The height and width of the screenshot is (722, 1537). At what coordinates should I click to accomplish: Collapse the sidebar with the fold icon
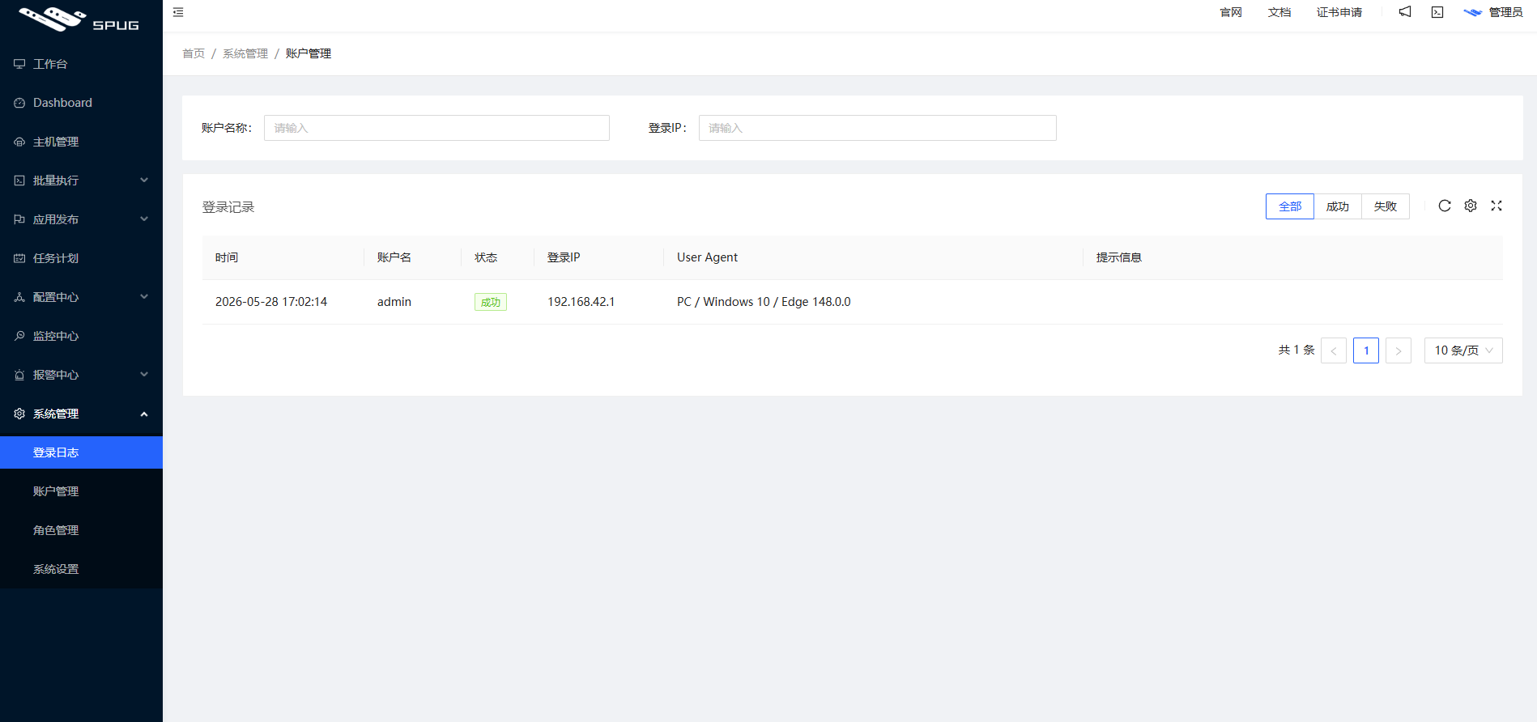(x=178, y=12)
